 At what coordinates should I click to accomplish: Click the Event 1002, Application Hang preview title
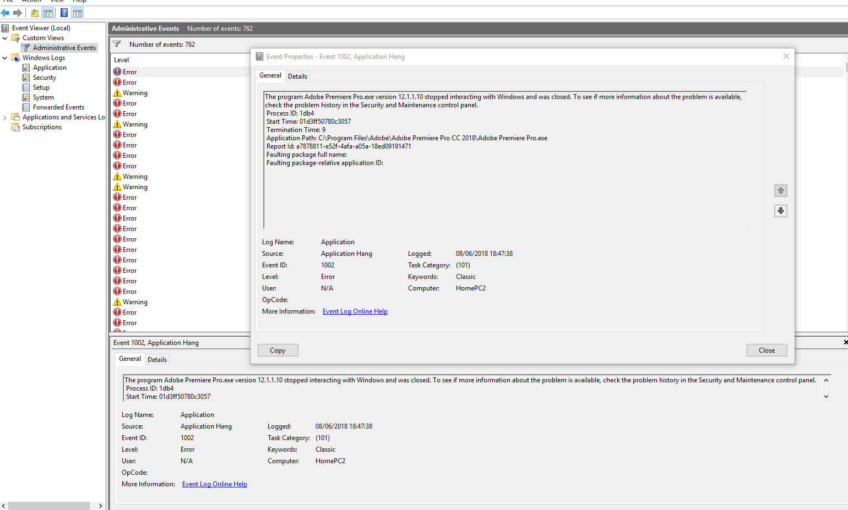point(156,343)
